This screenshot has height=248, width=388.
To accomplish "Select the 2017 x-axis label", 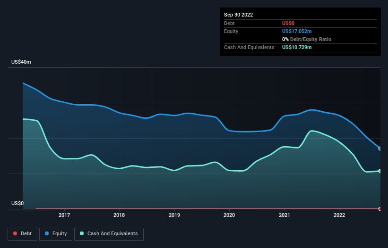I will point(64,215).
